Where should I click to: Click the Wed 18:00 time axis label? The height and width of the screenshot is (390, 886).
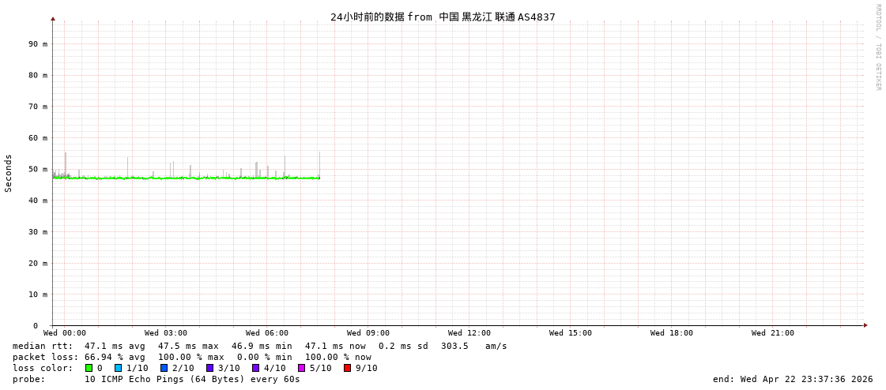(671, 333)
